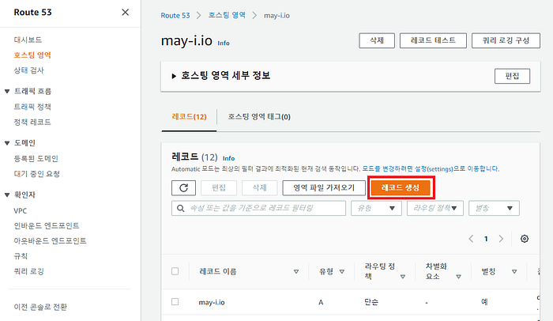This screenshot has width=553, height=321.
Task: Click 쿼리 로깅 구성 button
Action: click(506, 40)
